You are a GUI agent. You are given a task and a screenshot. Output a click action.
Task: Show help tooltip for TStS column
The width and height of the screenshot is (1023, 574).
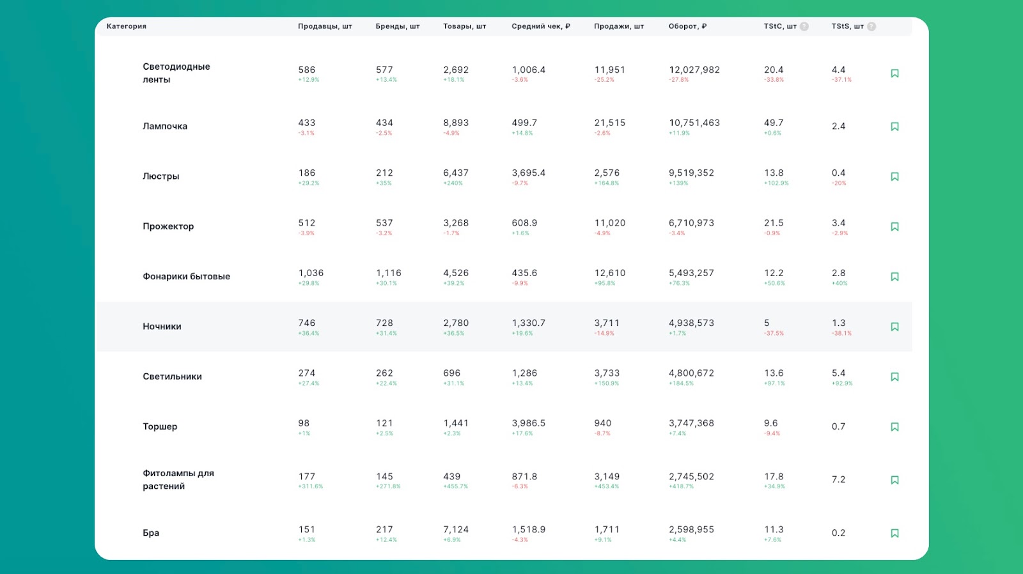[x=871, y=26]
